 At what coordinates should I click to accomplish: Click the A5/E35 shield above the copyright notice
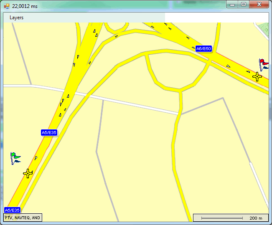[x=12, y=210]
